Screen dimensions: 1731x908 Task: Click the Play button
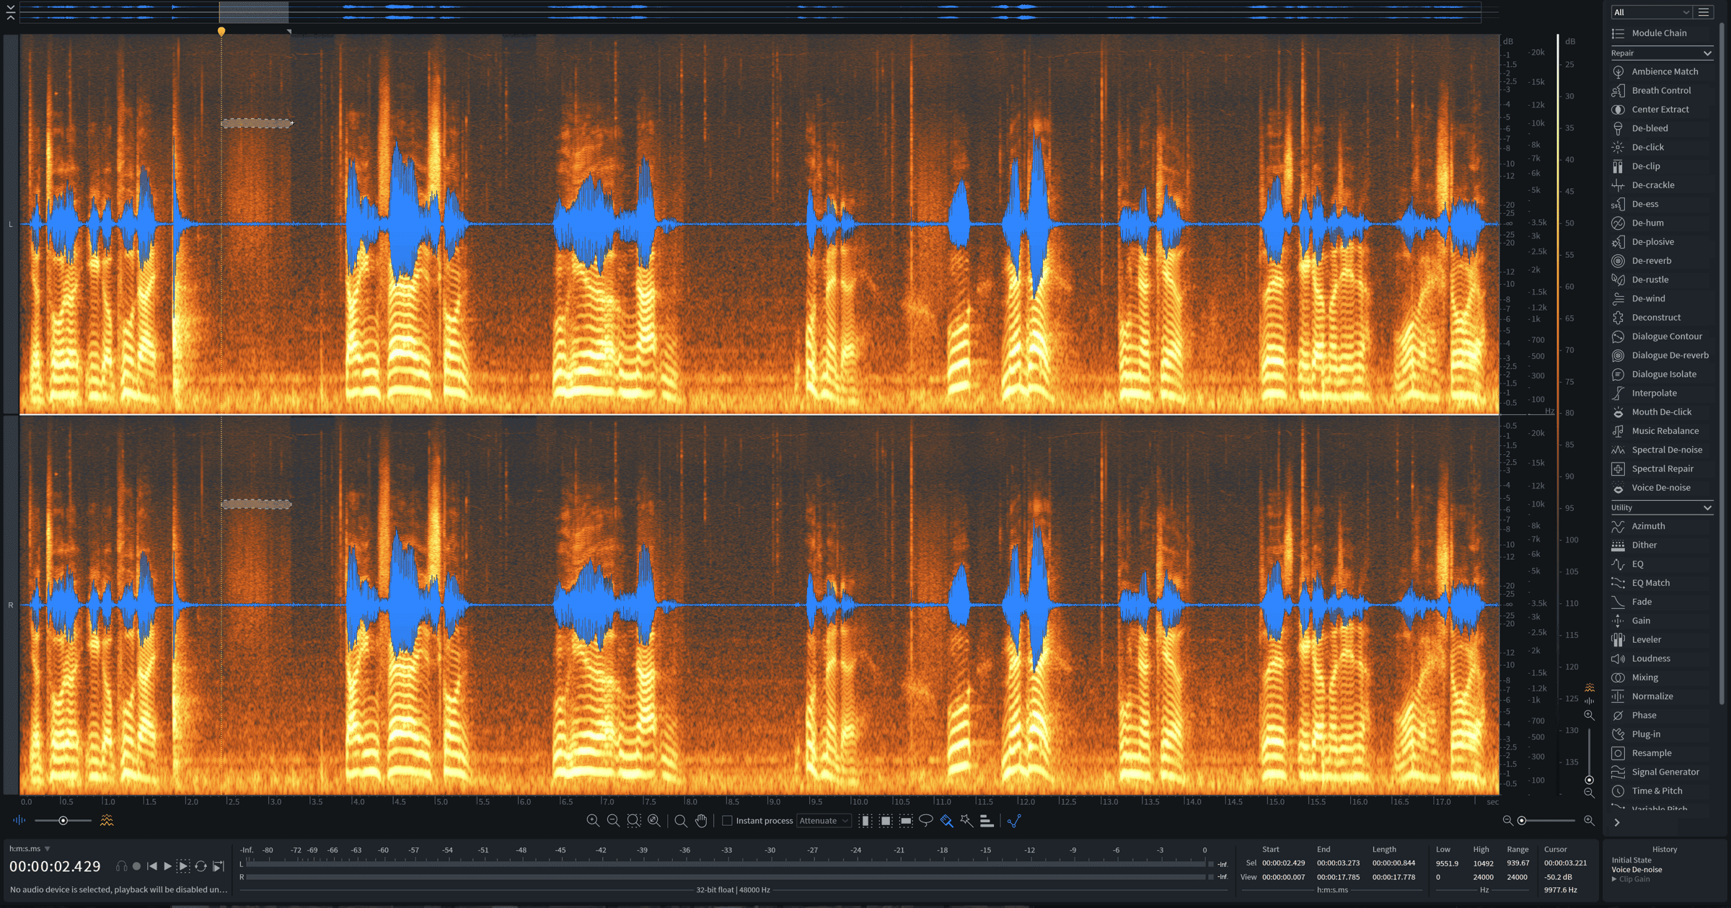tap(167, 866)
